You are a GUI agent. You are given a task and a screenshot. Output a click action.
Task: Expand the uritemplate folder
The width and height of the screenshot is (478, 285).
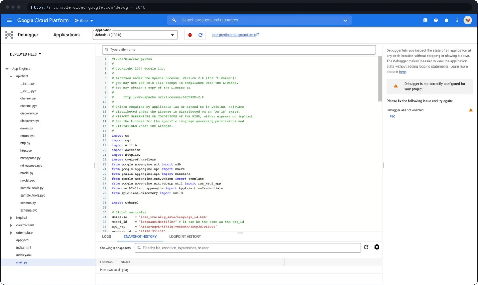click(11, 233)
